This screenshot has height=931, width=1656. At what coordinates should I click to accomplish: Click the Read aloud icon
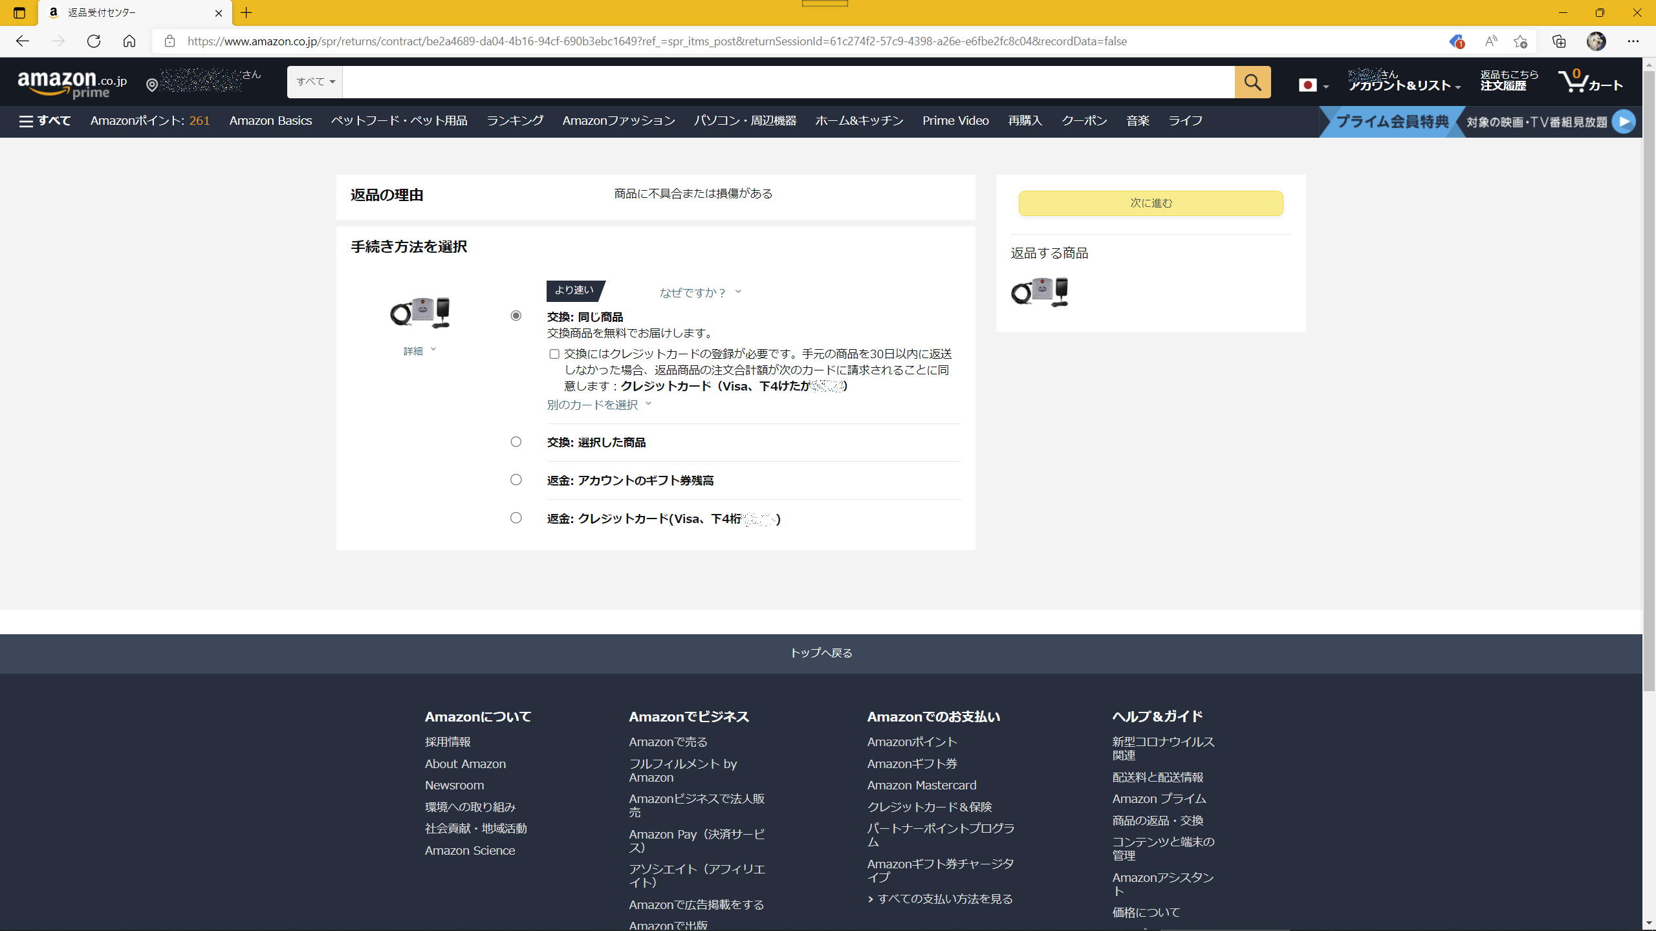(x=1491, y=41)
